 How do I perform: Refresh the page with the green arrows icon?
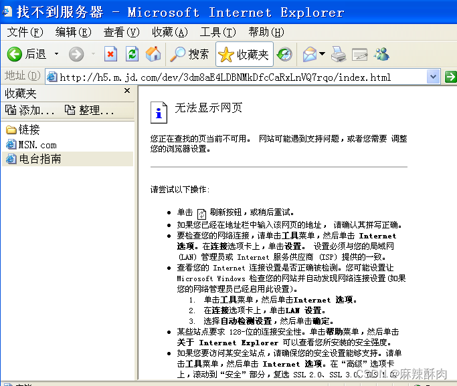(x=132, y=54)
